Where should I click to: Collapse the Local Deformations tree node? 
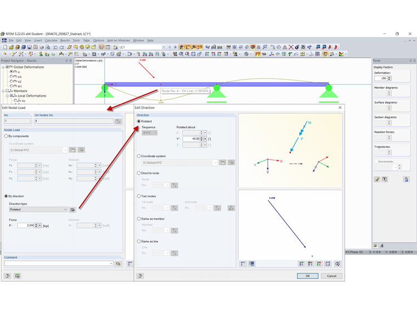pyautogui.click(x=7, y=96)
